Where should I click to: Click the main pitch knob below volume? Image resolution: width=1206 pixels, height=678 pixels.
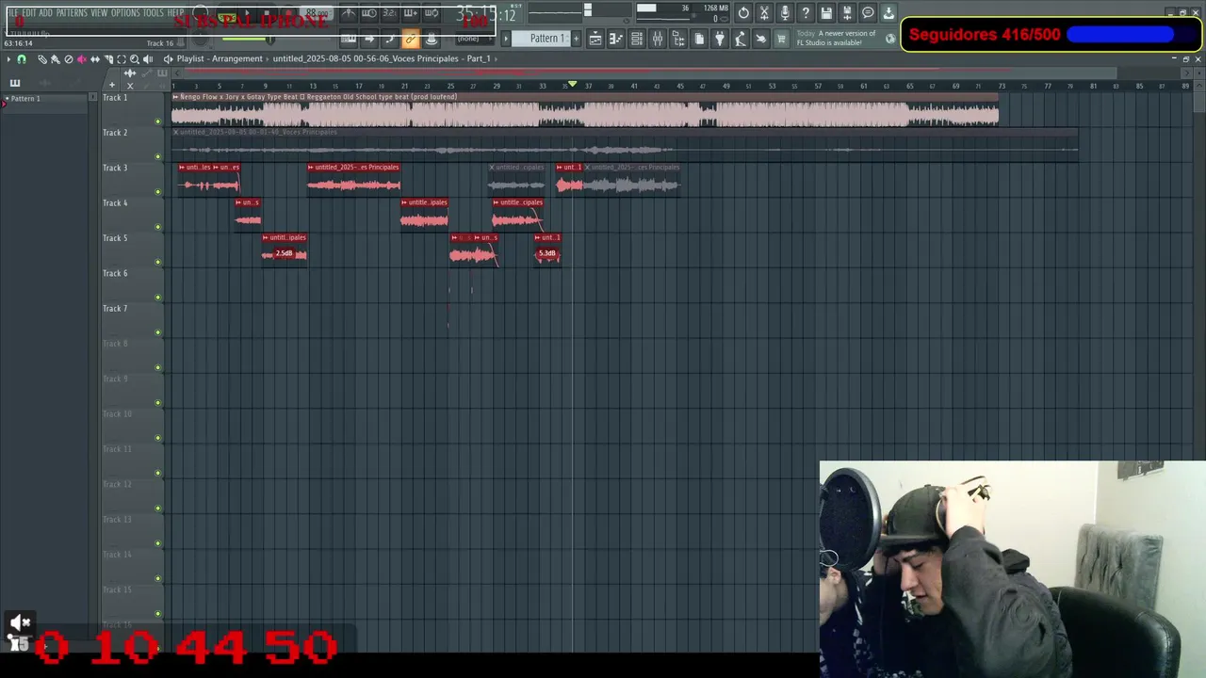coord(200,39)
